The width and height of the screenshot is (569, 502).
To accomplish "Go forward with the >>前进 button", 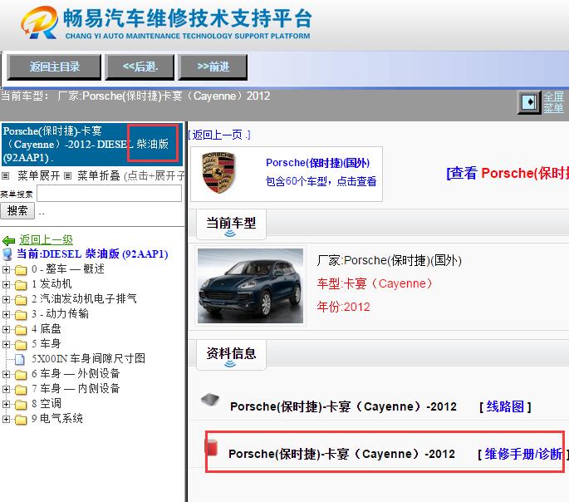I will 213,67.
